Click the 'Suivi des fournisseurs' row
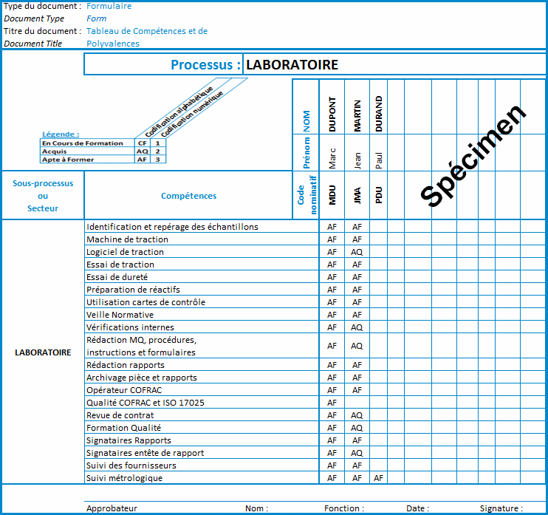548x515 pixels. tap(202, 465)
